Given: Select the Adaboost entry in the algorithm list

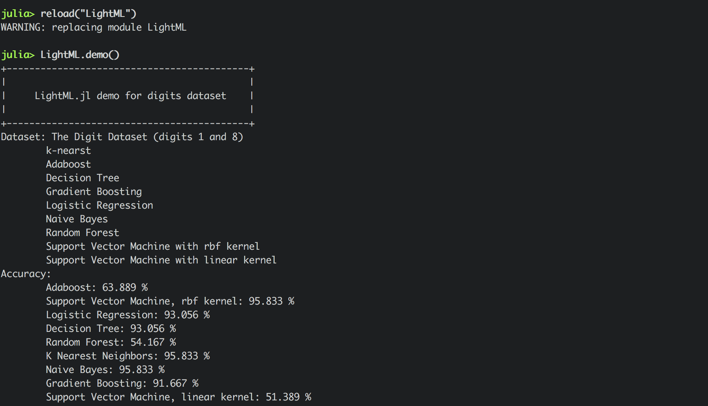Looking at the screenshot, I should [68, 164].
